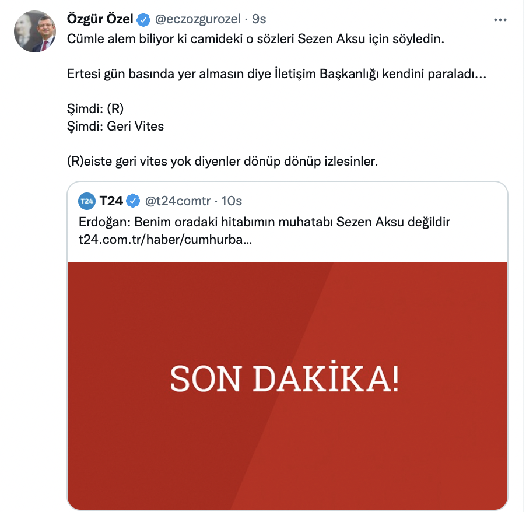526x512 pixels.
Task: Open the t24.com.tr/haber article link
Action: coord(165,239)
